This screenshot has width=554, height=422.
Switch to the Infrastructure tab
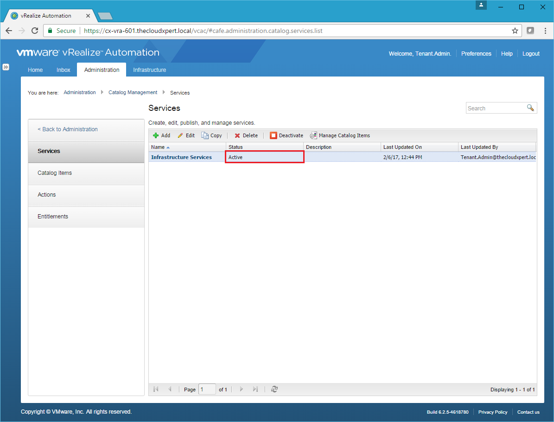coord(149,70)
